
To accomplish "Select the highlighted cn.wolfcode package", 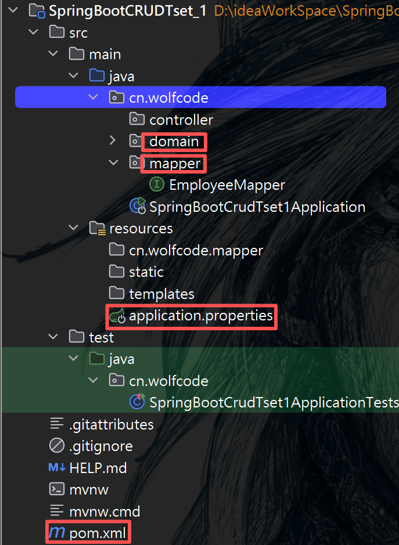I will coord(168,97).
